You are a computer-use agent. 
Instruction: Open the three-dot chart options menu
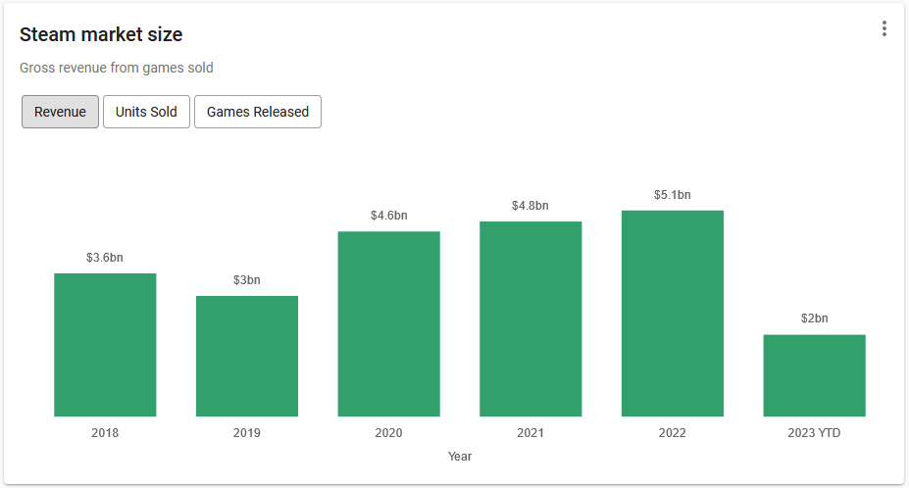click(x=884, y=28)
